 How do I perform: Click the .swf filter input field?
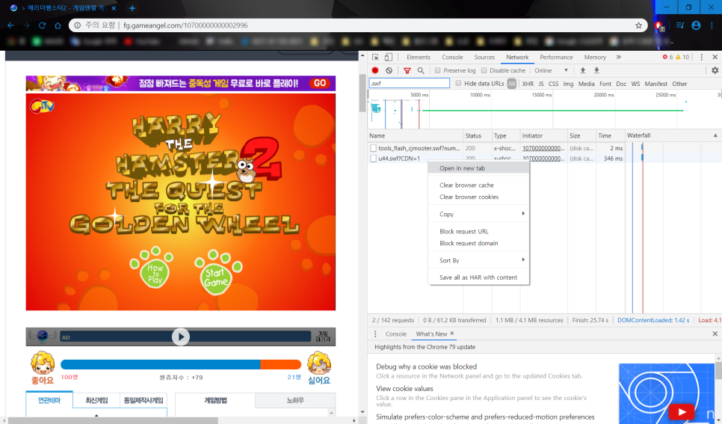point(409,84)
